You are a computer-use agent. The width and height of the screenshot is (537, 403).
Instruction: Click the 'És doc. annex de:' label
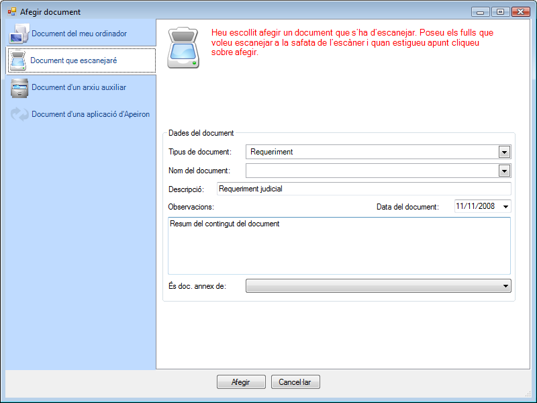197,286
